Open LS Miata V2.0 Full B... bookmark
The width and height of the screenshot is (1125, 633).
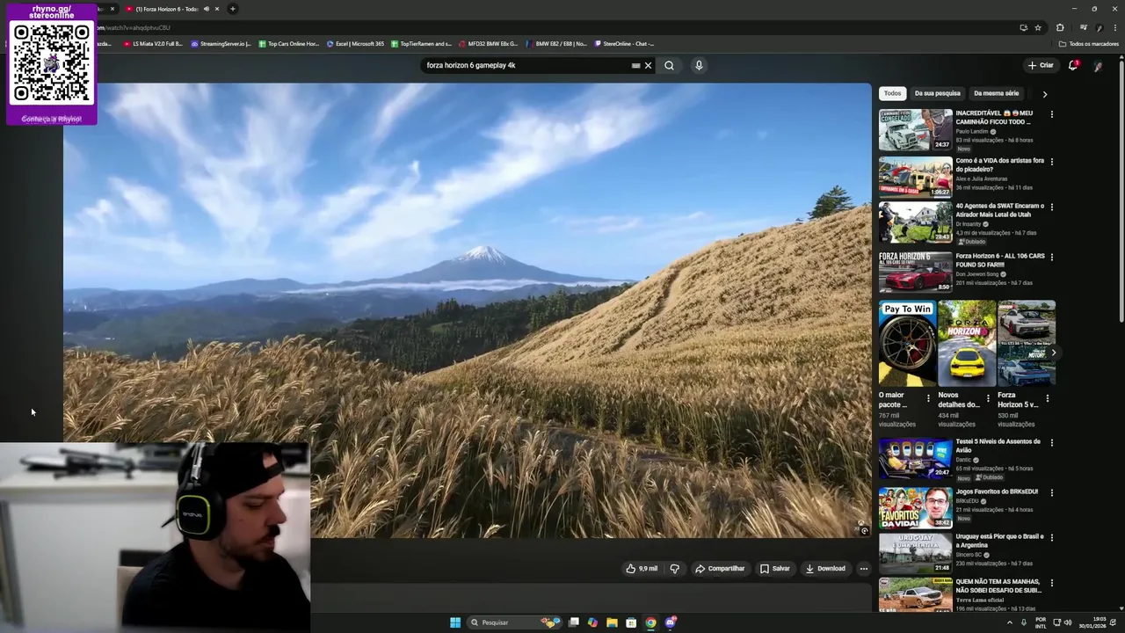click(153, 43)
